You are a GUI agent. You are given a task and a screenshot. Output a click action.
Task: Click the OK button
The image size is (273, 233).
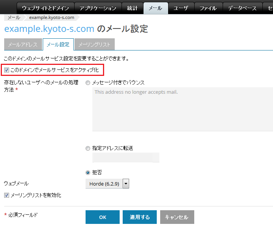(x=103, y=217)
